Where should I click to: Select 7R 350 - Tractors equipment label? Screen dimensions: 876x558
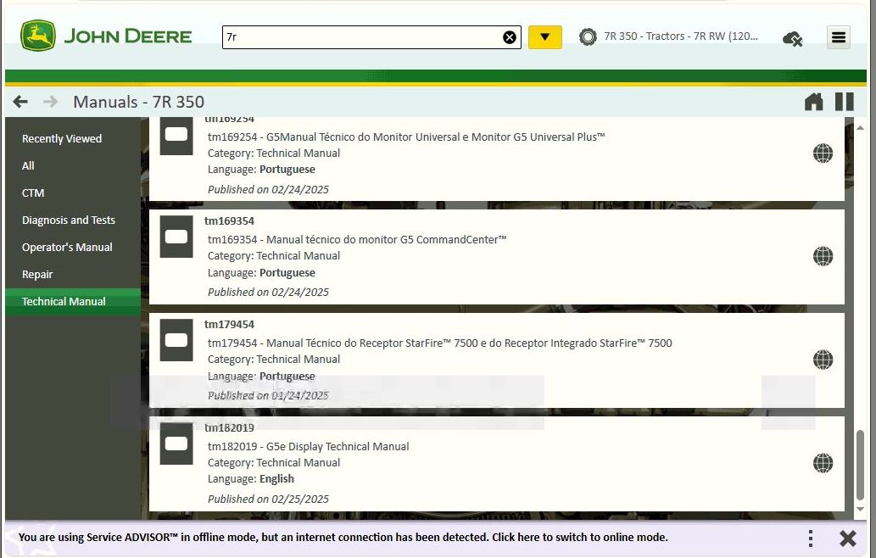(x=680, y=36)
